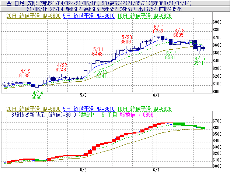The width and height of the screenshot is (230, 174).
Task: Select the 6/8 6695 high annotation
Action: [178, 33]
